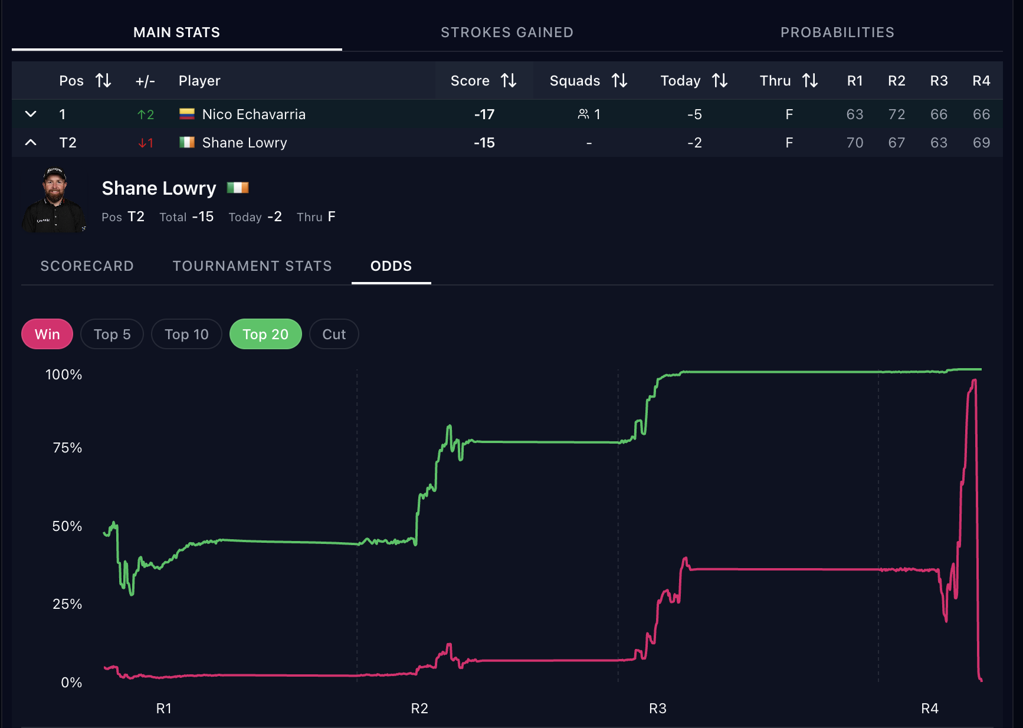Show the Cut odds series
This screenshot has height=728, width=1023.
[334, 335]
